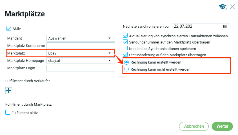Uncheck Statusänderung auf den Marktplatz übertragen
The width and height of the screenshot is (238, 135).
[x=125, y=55]
